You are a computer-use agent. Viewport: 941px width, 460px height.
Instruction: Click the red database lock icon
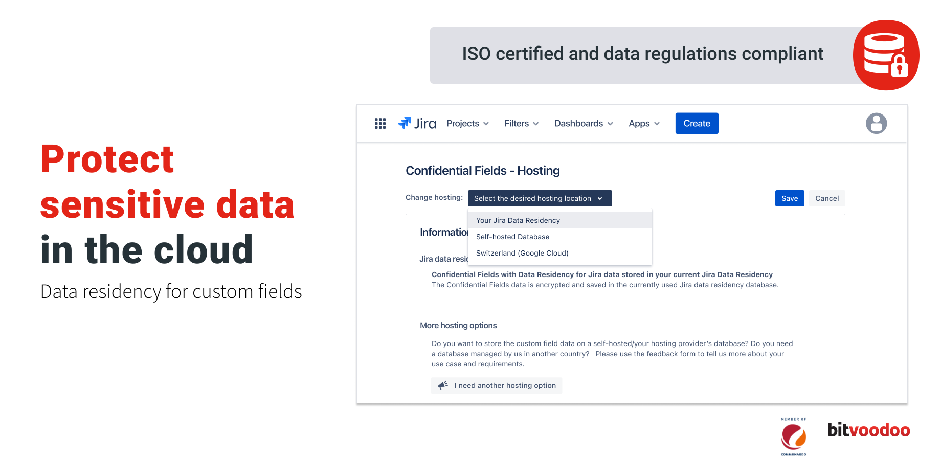pyautogui.click(x=886, y=55)
